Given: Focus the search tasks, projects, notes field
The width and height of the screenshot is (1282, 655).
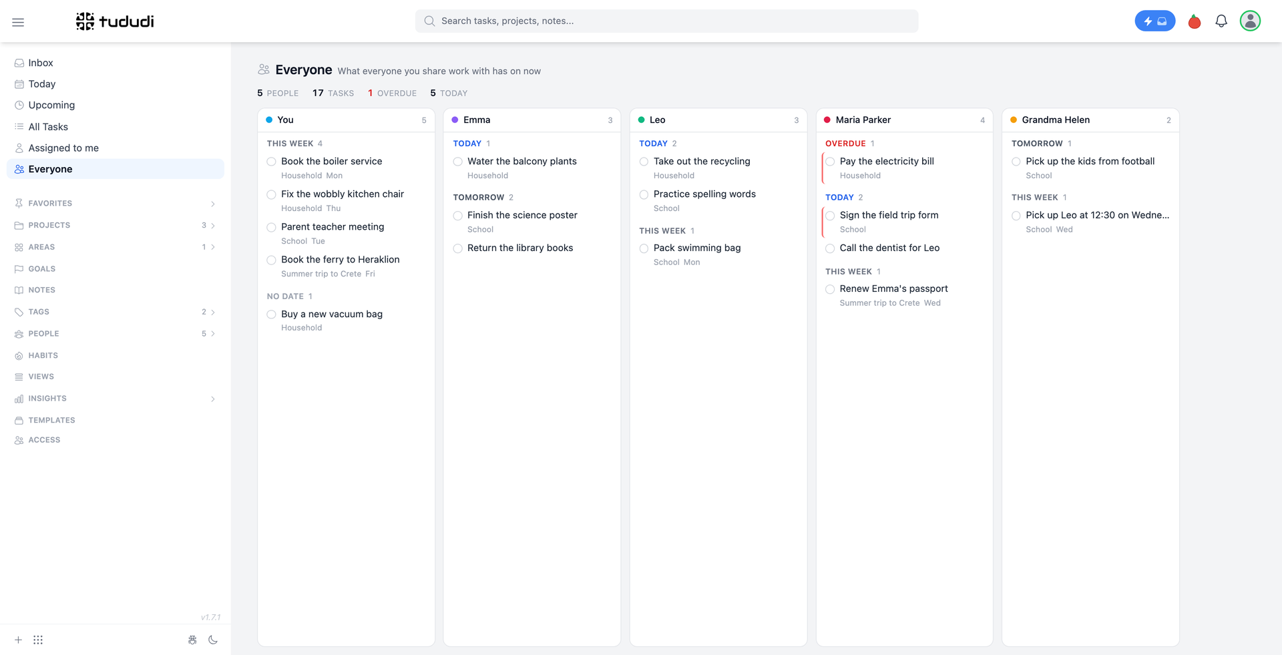Looking at the screenshot, I should pos(666,21).
